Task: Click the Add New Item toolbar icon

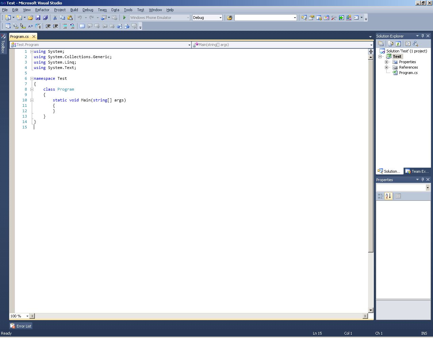Action: [x=19, y=18]
